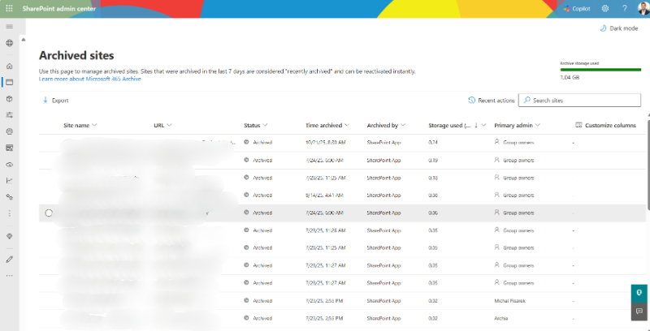Click primary admin 'Michal Pisarek'
This screenshot has width=650, height=331.
pos(510,301)
